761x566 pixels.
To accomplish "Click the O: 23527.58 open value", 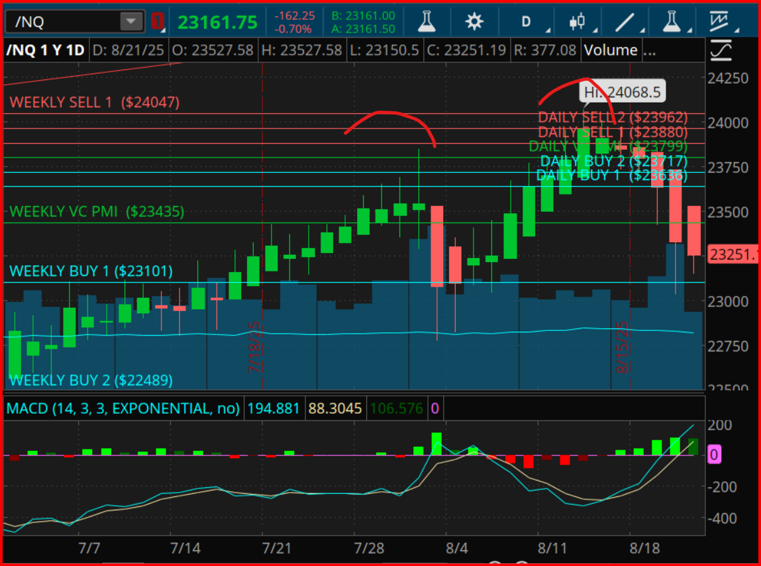I will point(213,50).
